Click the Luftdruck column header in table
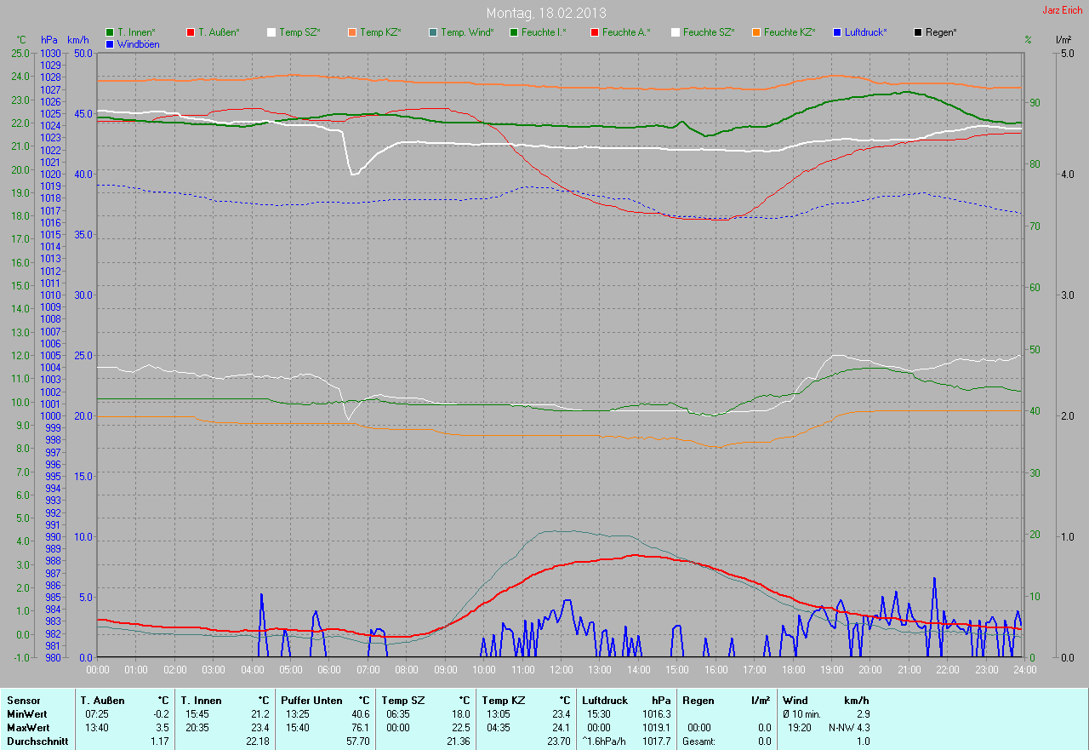 pos(604,701)
